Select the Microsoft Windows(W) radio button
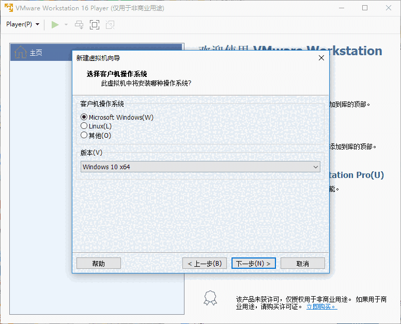Image resolution: width=401 pixels, height=324 pixels. 84,117
